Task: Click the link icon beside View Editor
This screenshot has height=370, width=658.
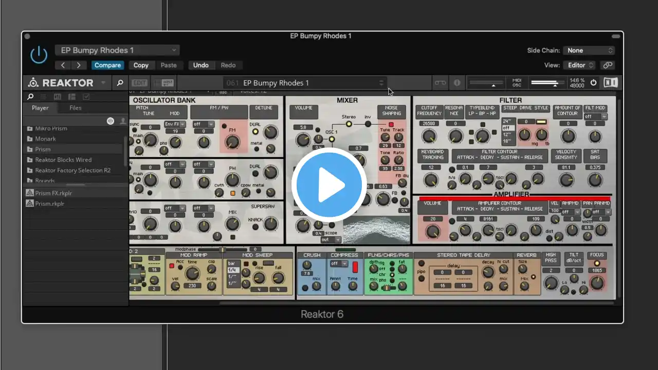Action: pos(608,65)
